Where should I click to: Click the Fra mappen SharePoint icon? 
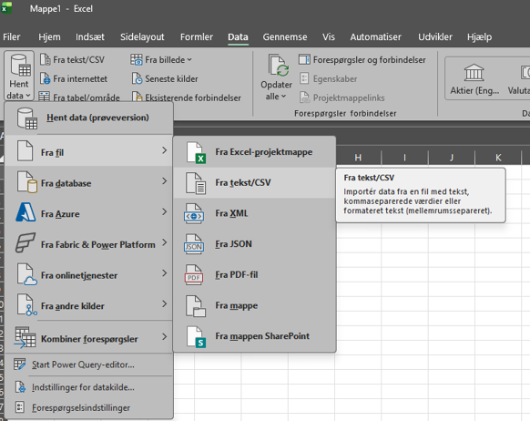196,337
